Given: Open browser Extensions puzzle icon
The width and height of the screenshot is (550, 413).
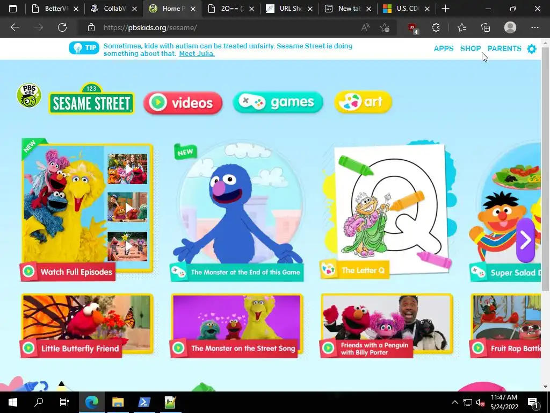Looking at the screenshot, I should (436, 27).
